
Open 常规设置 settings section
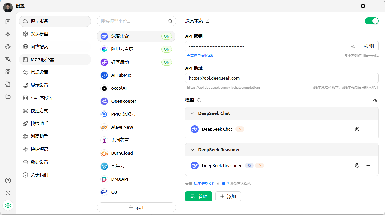coord(55,72)
